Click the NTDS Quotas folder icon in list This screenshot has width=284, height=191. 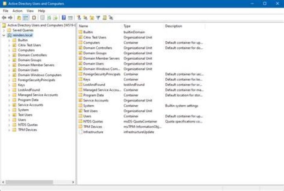[80, 121]
